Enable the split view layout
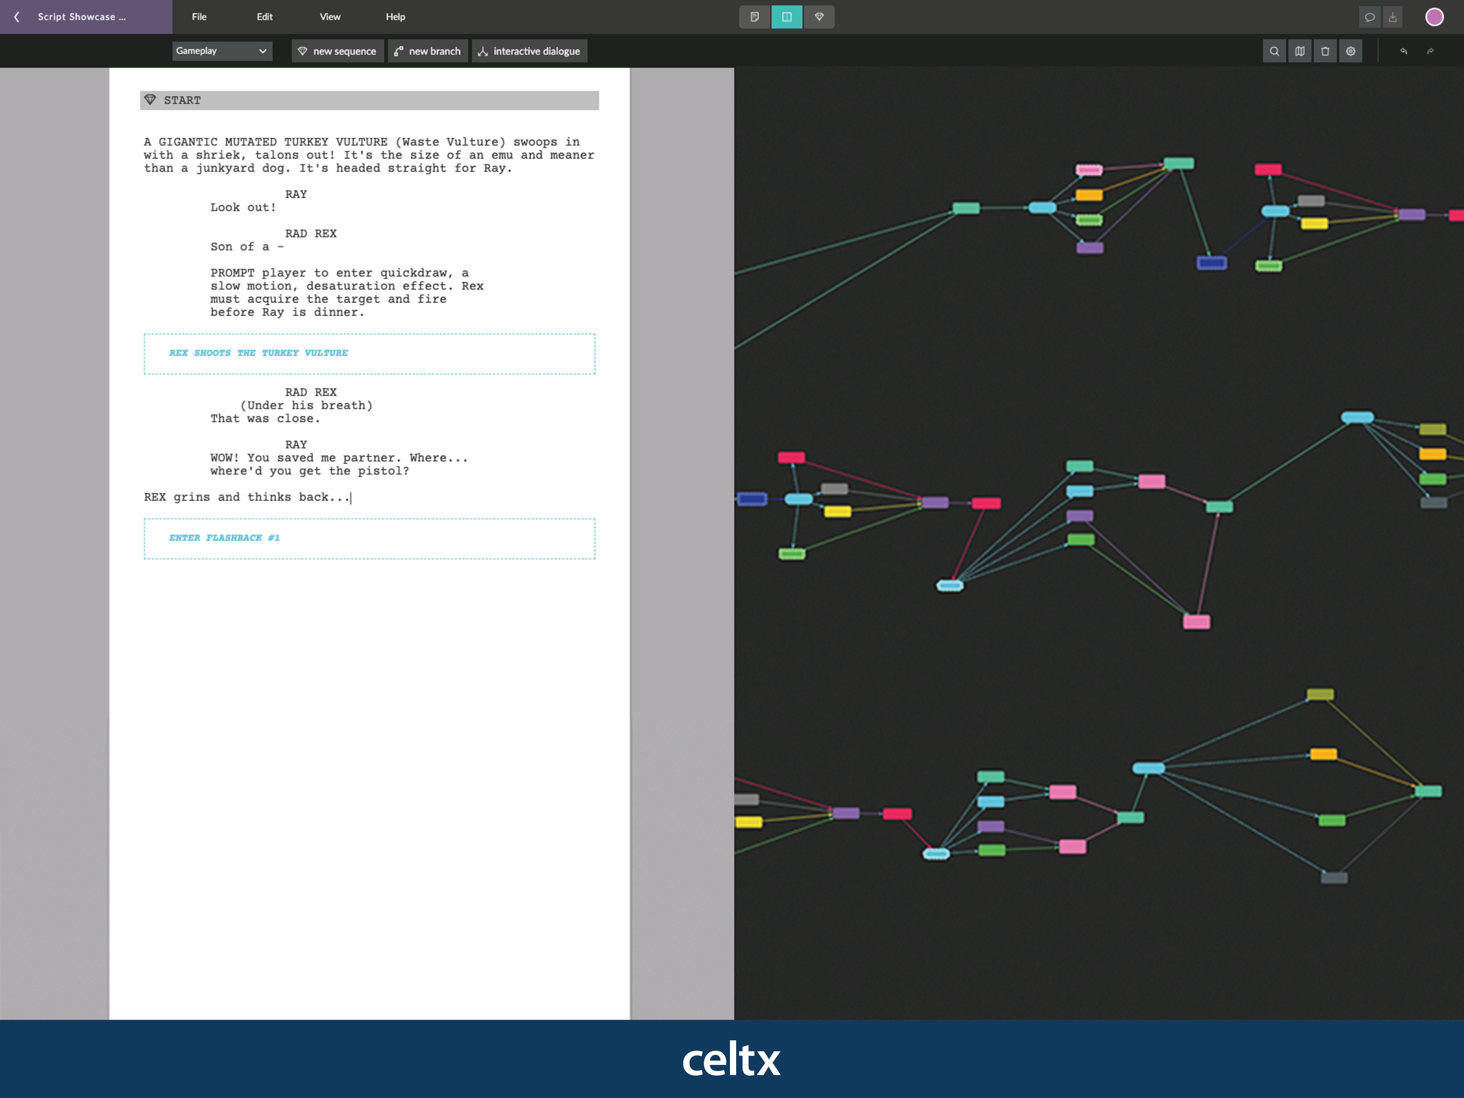Viewport: 1464px width, 1098px height. (787, 17)
